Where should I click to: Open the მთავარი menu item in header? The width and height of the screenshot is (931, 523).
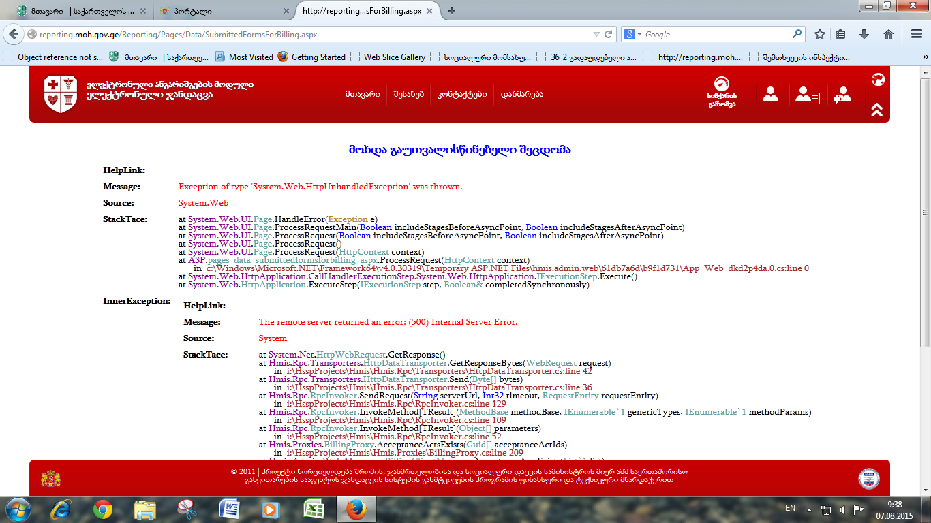point(363,95)
